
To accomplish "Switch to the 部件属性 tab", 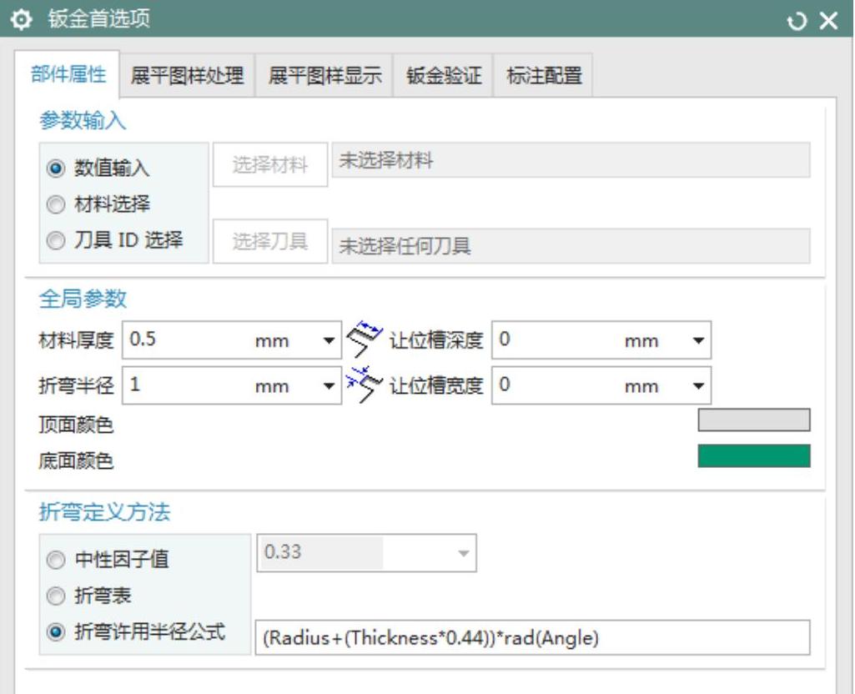I will click(67, 75).
